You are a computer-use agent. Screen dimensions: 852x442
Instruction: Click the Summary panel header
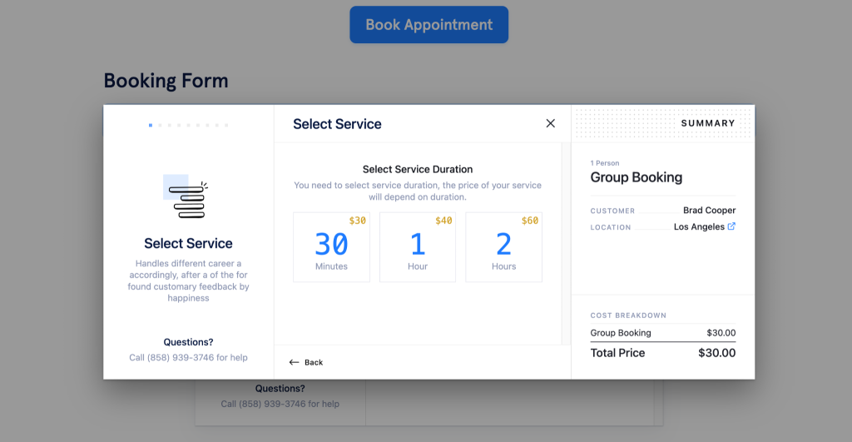(663, 123)
